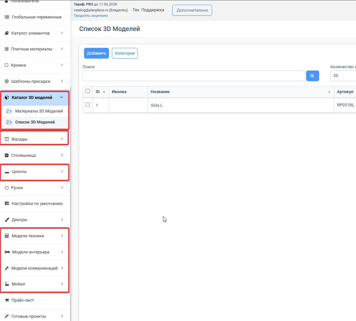Sort the table by Название column arrow

point(329,92)
